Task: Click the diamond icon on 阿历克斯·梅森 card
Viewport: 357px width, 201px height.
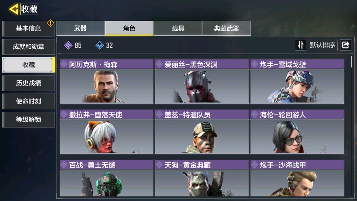Action: [x=64, y=64]
